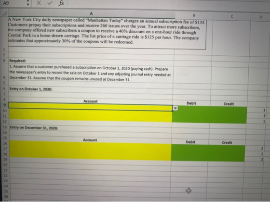Select row header 23
The height and width of the screenshot is (202, 270).
click(x=6, y=181)
